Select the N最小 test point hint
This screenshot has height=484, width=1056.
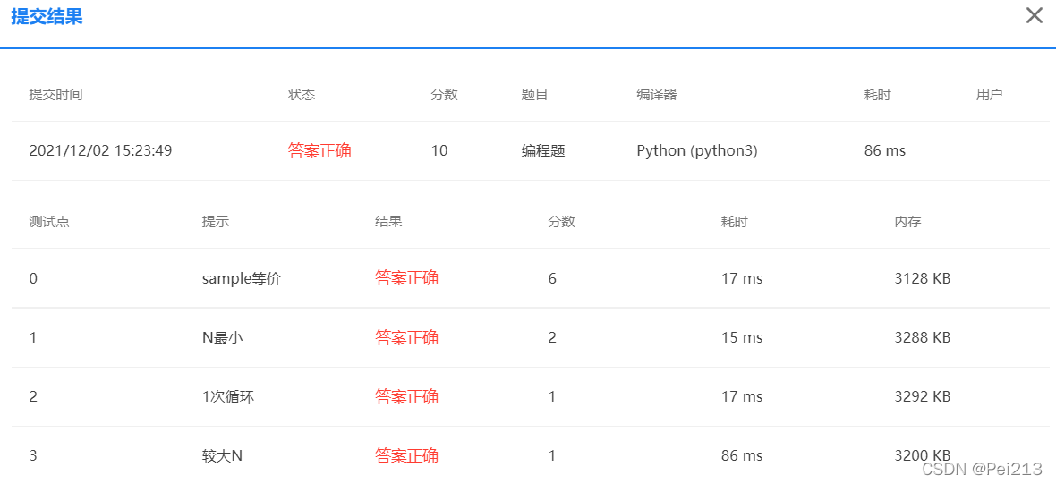pyautogui.click(x=222, y=338)
